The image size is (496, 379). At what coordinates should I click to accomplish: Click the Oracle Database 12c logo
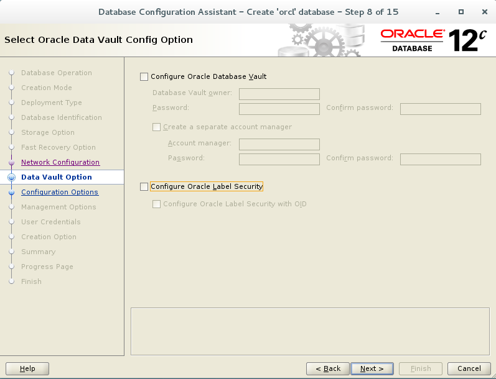[433, 40]
